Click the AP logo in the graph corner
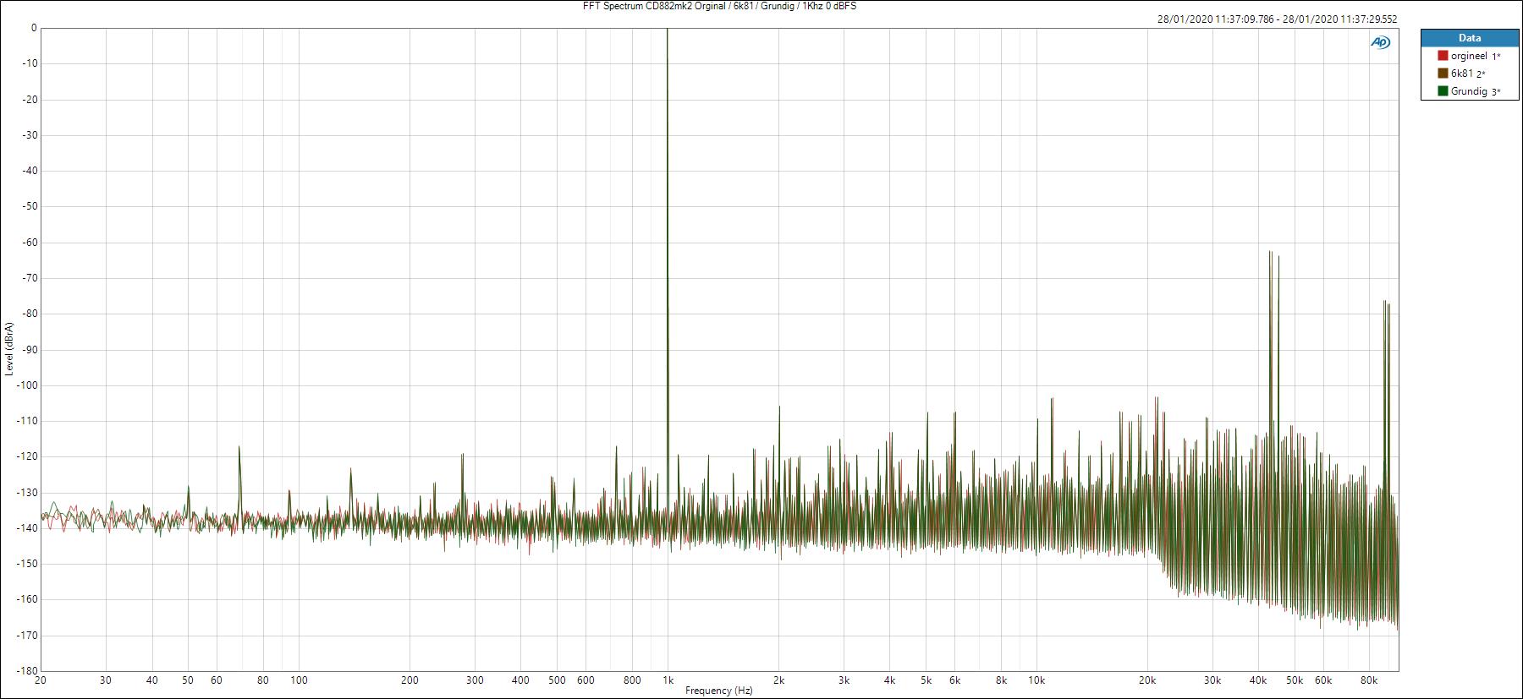 [x=1380, y=42]
